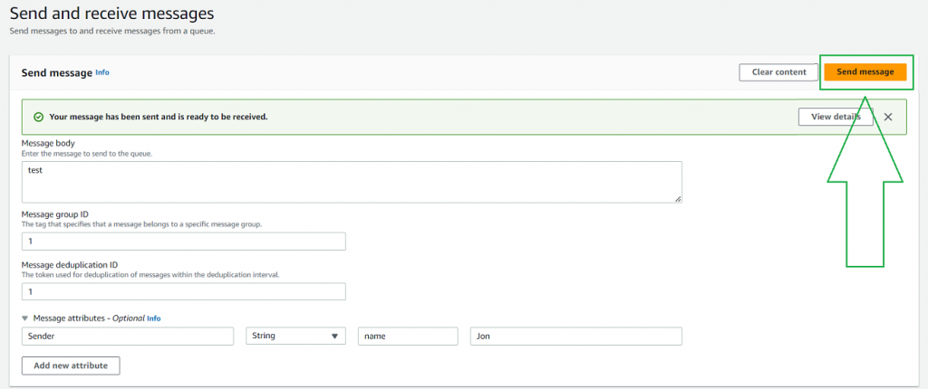The width and height of the screenshot is (928, 389).
Task: Click inside the Message body text area
Action: pos(352,181)
